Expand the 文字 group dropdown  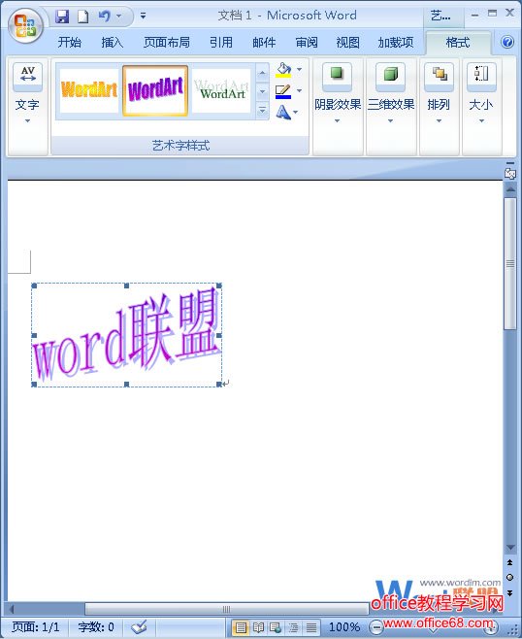pos(27,121)
